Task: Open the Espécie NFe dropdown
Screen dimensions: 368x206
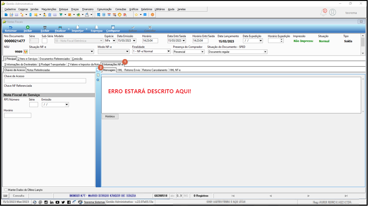Action: pyautogui.click(x=114, y=41)
